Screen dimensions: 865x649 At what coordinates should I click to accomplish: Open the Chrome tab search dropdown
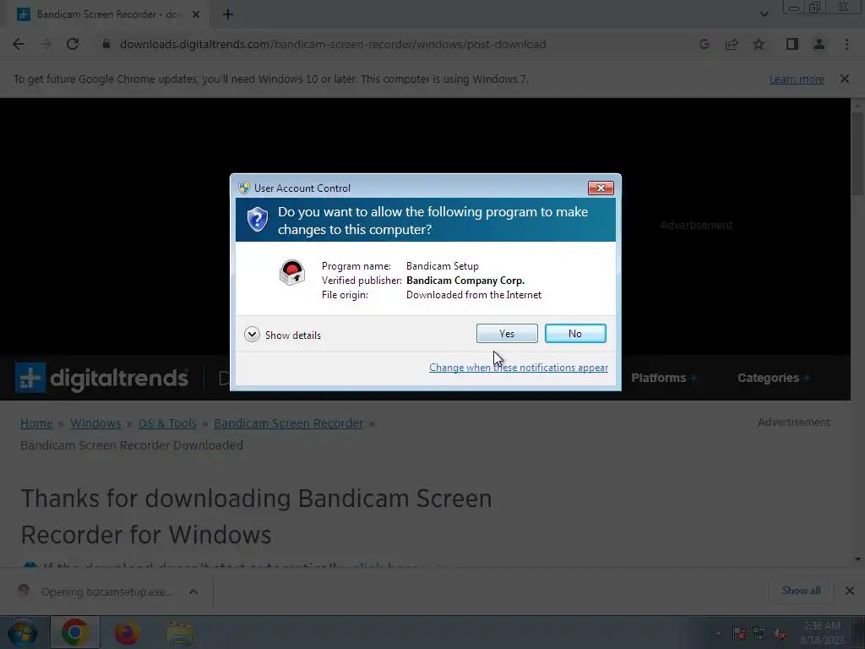[764, 14]
